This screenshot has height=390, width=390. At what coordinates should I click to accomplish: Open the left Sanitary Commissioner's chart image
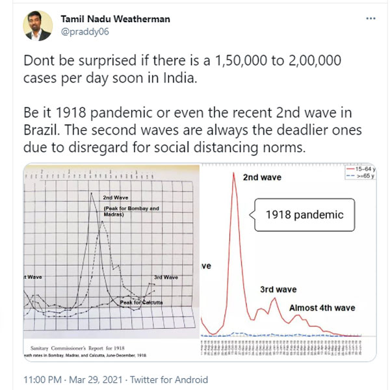(x=110, y=260)
